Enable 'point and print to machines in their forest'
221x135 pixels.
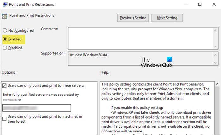coord(4,119)
